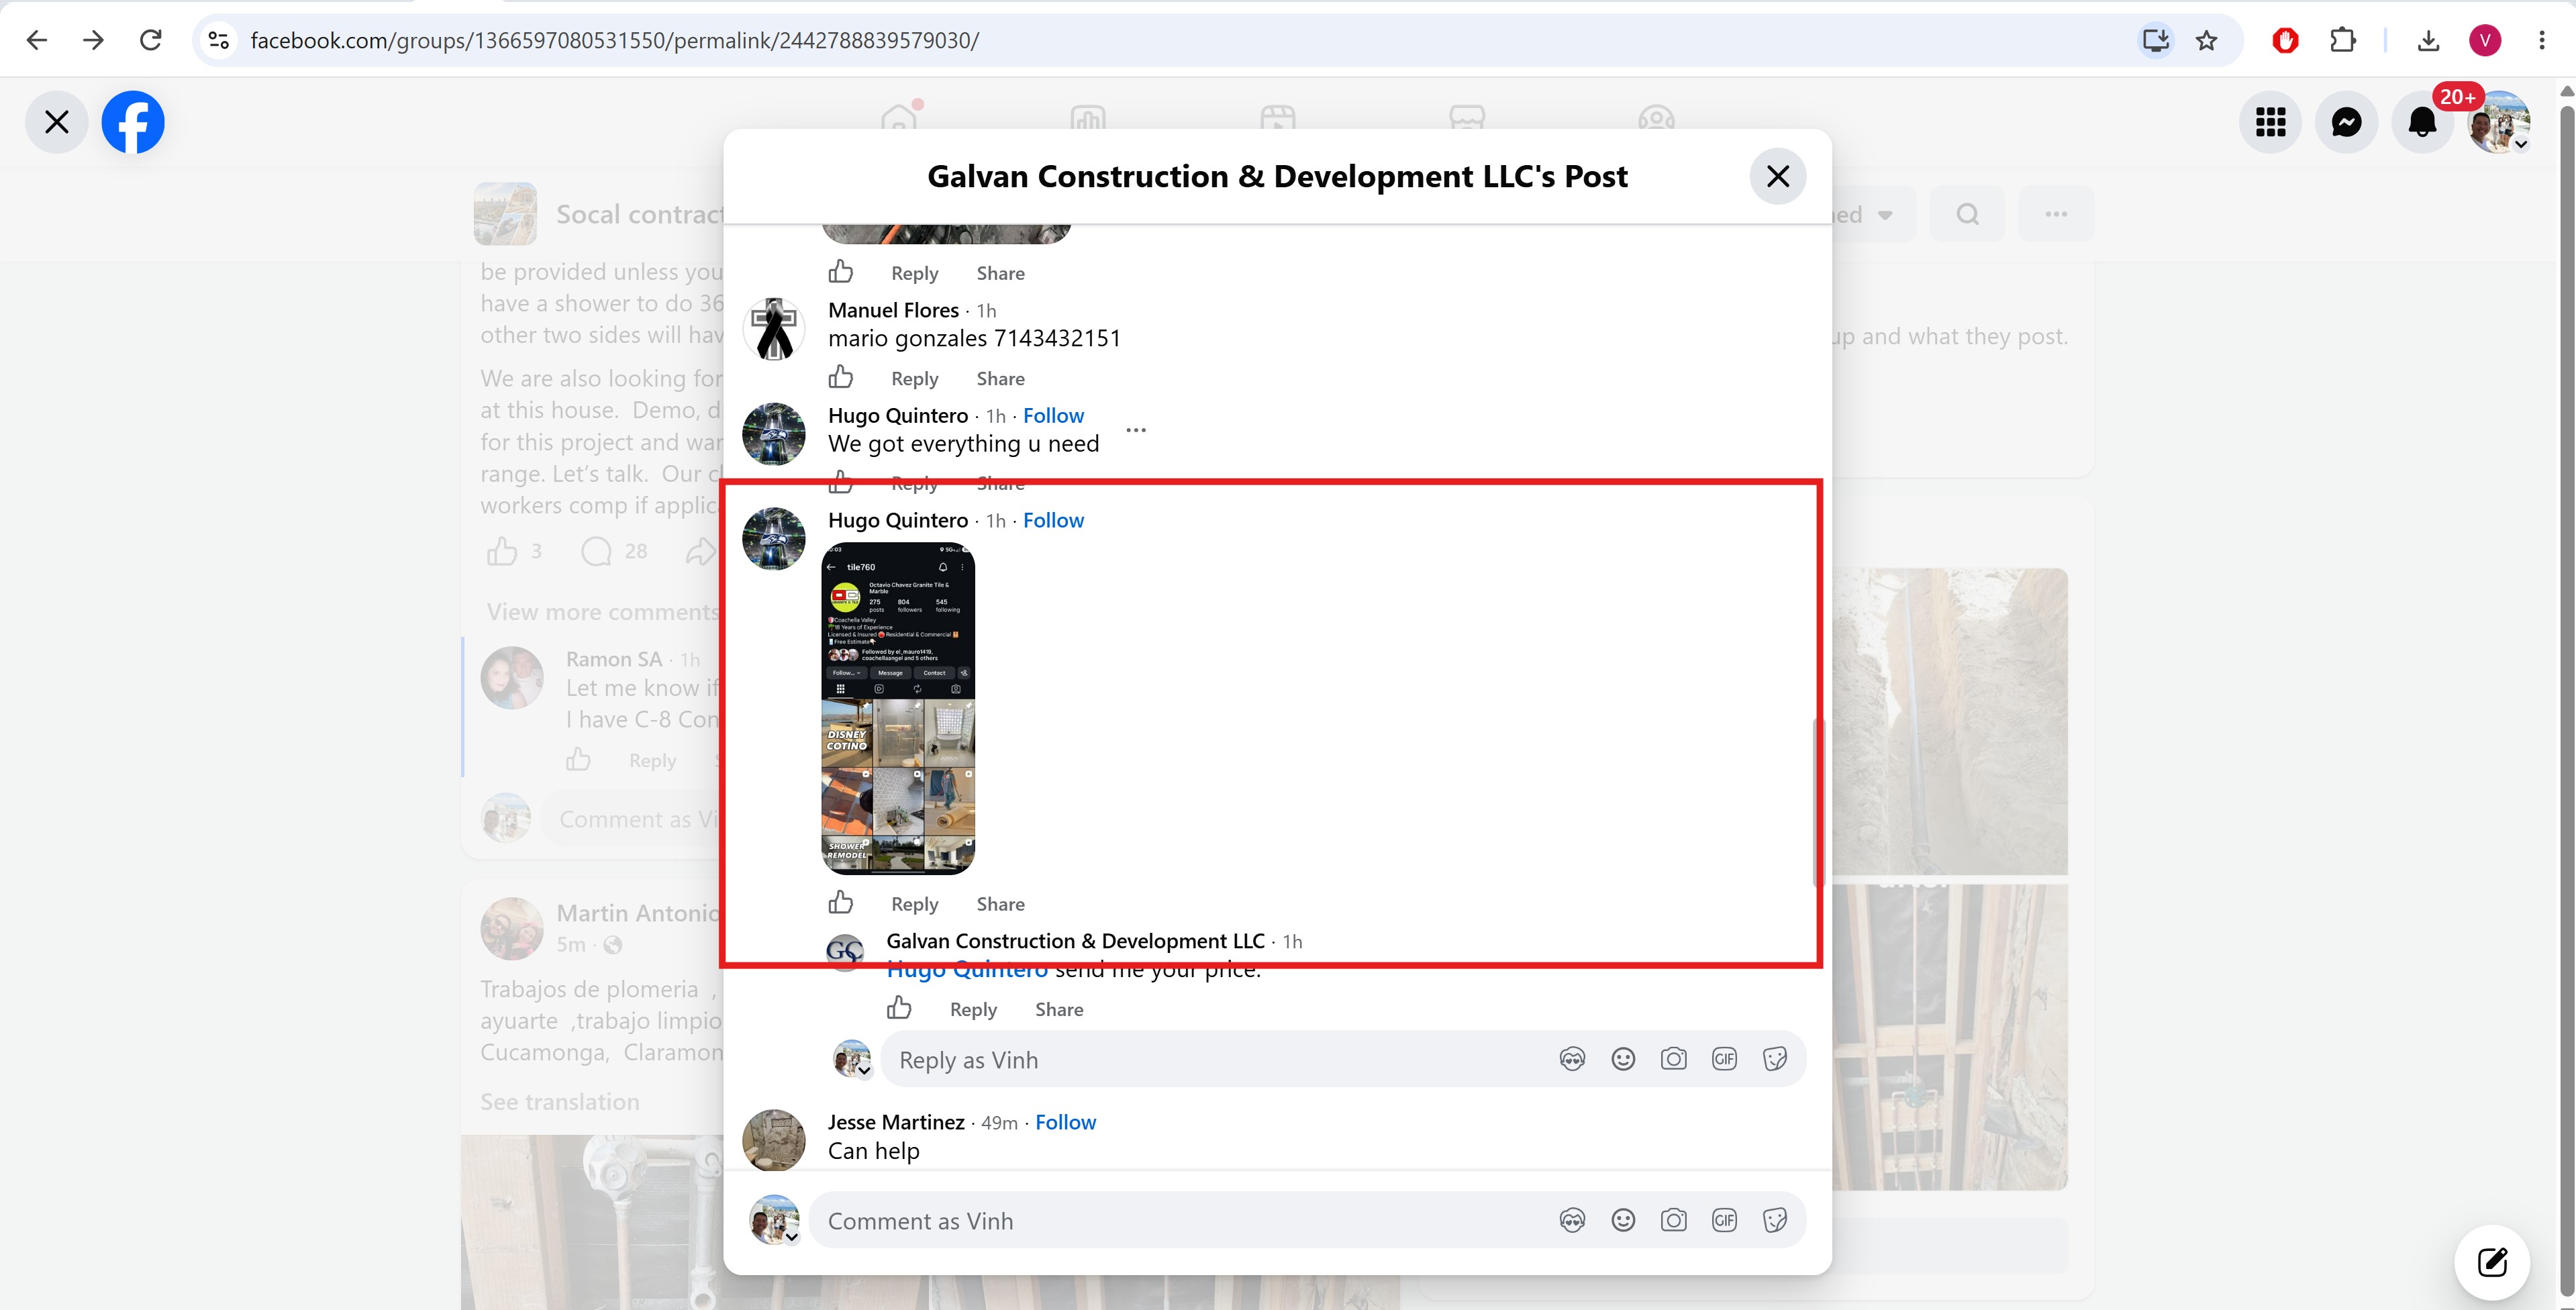This screenshot has height=1310, width=2576.
Task: Switch commenting identity in comment box avatar
Action: pyautogui.click(x=775, y=1220)
